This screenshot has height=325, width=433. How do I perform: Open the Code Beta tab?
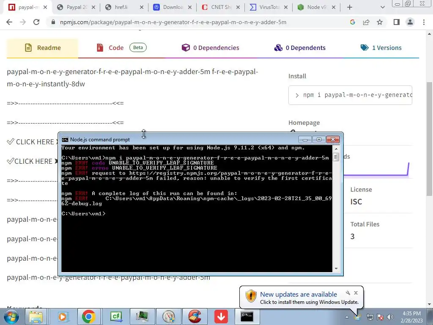[x=121, y=48]
